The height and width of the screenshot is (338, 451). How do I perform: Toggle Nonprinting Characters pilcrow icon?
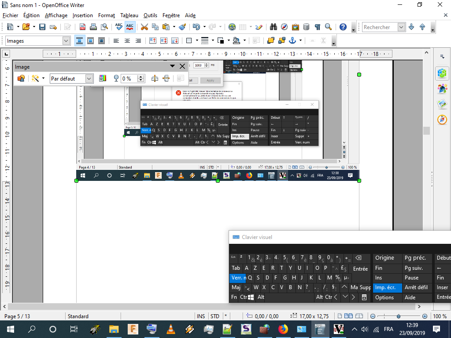tap(318, 27)
